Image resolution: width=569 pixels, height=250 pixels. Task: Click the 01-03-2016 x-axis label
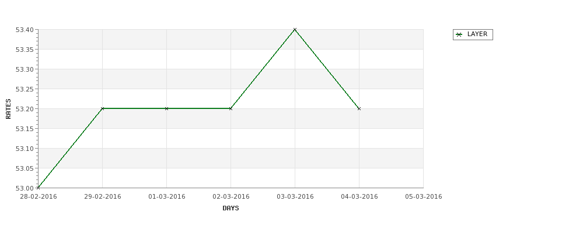166,197
